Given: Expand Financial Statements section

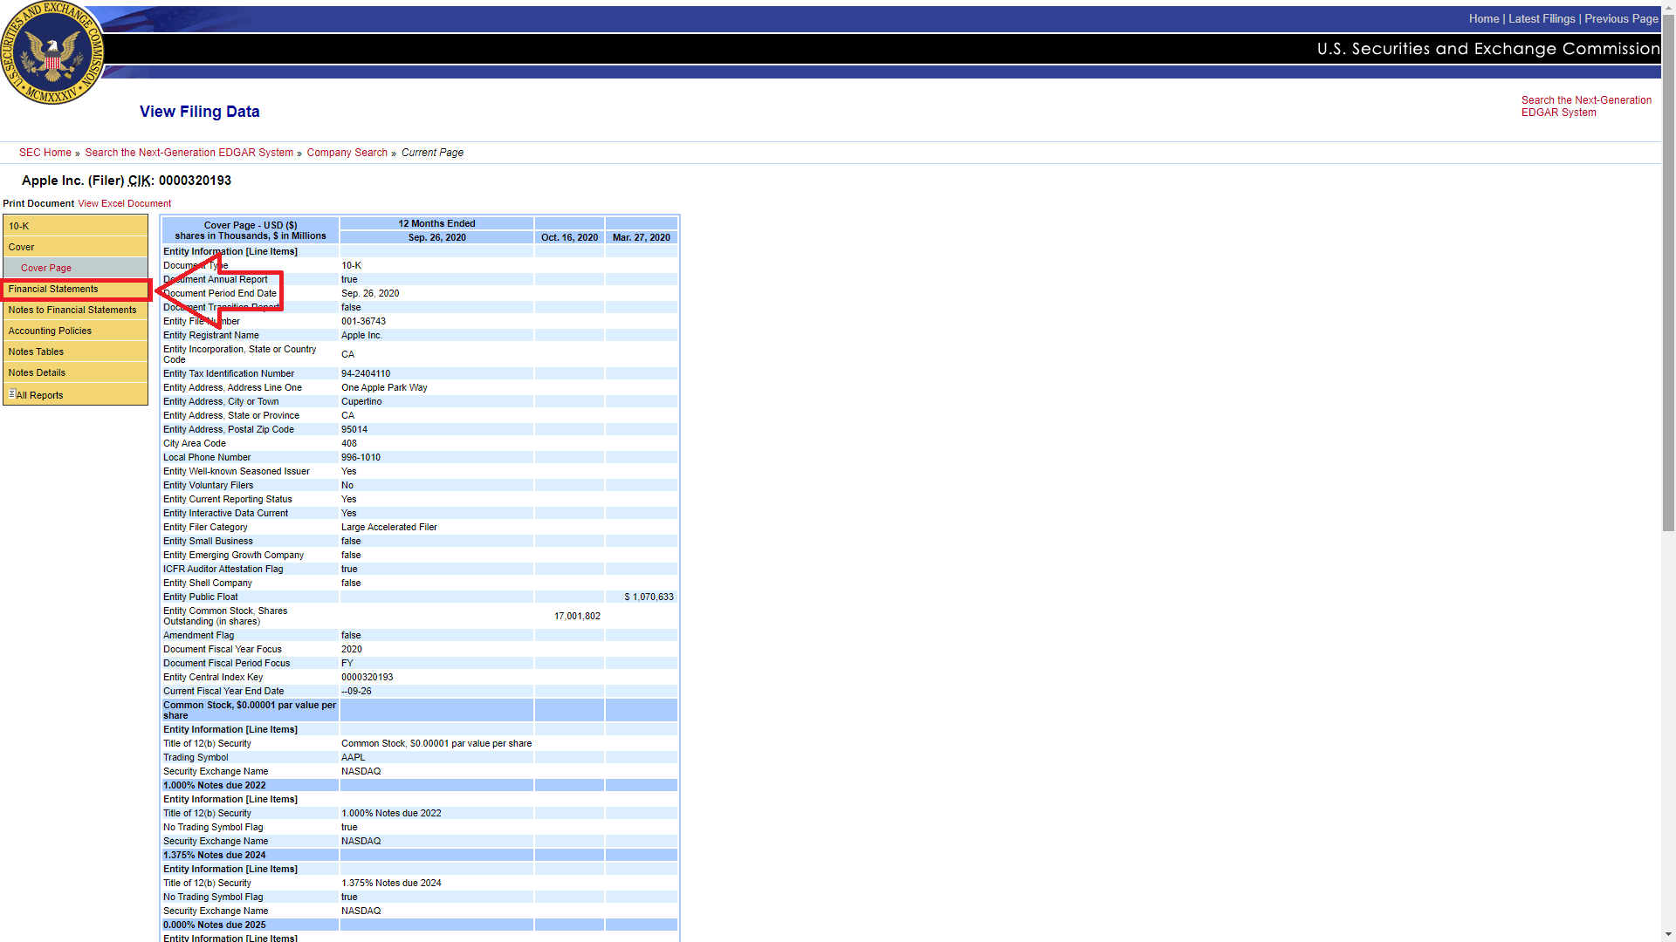Looking at the screenshot, I should [x=75, y=289].
